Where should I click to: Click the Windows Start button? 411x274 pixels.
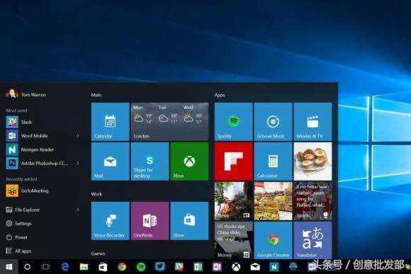click(9, 267)
